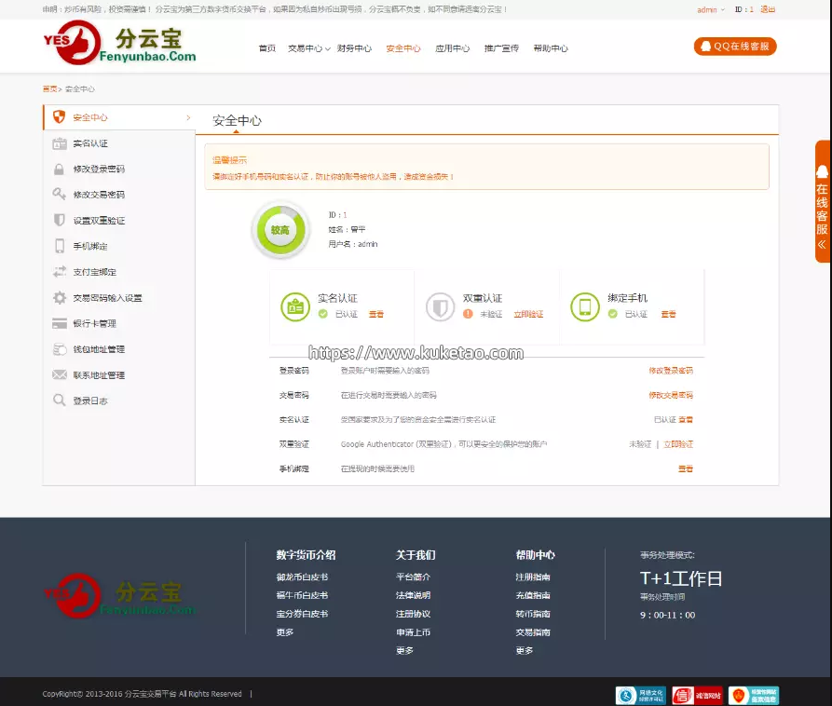Go to 推广宣传 in the top navigation
Viewport: 832px width, 706px height.
(501, 48)
